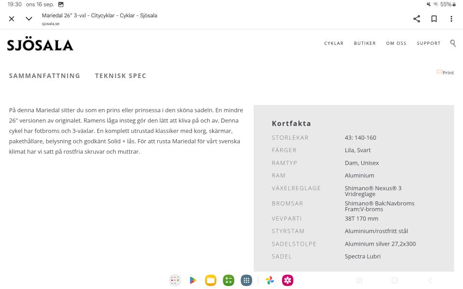Switch to the TEKNISK SPEC tab

(x=121, y=76)
